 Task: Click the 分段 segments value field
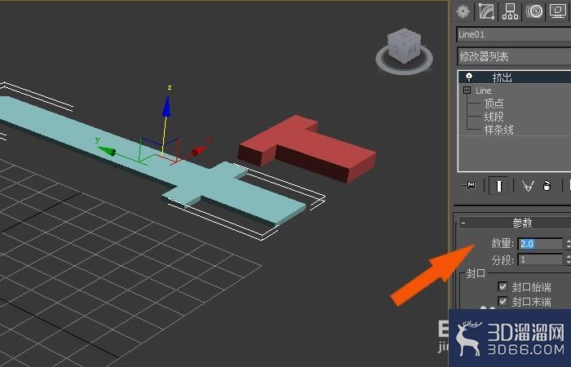540,259
